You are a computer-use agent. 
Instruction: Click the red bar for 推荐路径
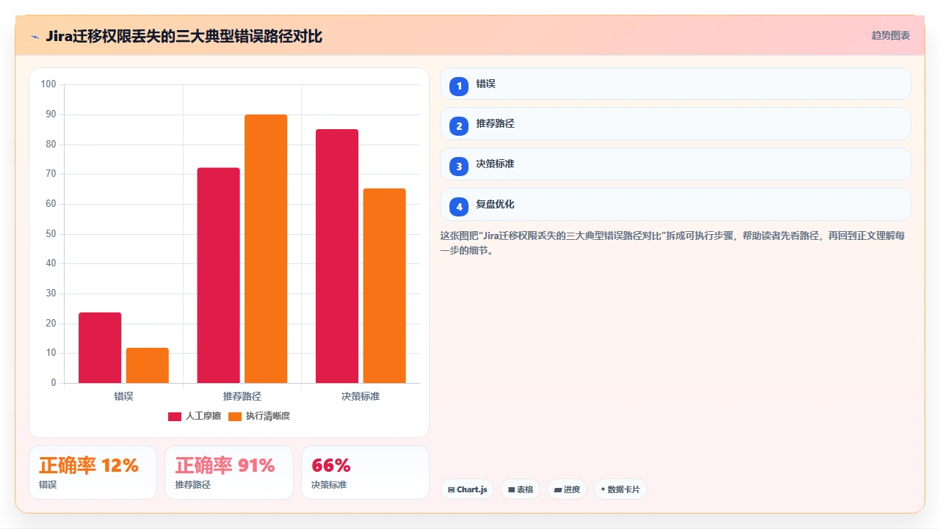point(218,275)
